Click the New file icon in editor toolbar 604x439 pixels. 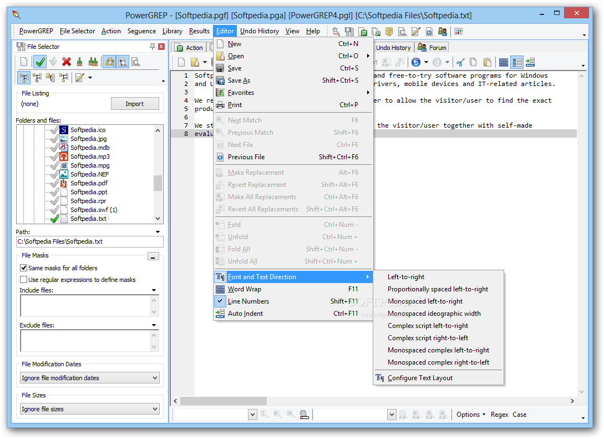pyautogui.click(x=181, y=62)
